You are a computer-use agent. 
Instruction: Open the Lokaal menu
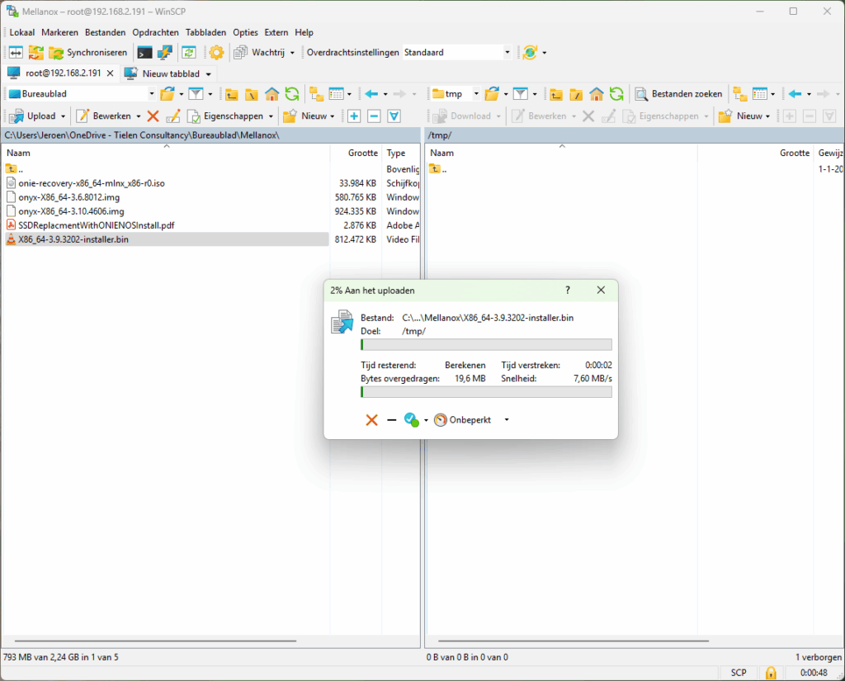(22, 32)
